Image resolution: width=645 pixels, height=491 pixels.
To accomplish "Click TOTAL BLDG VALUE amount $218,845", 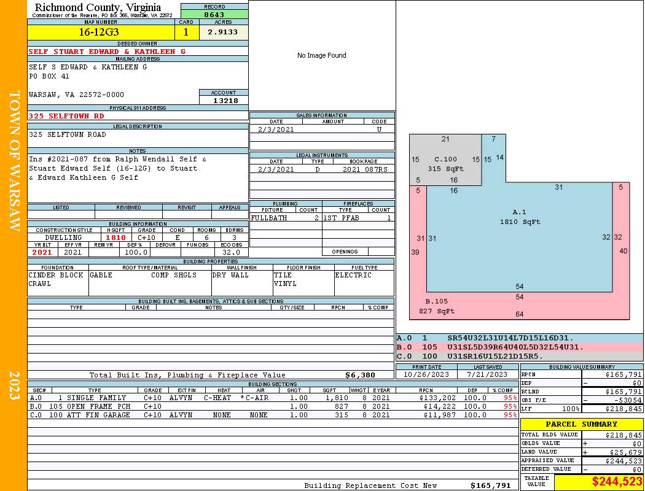I will point(623,435).
